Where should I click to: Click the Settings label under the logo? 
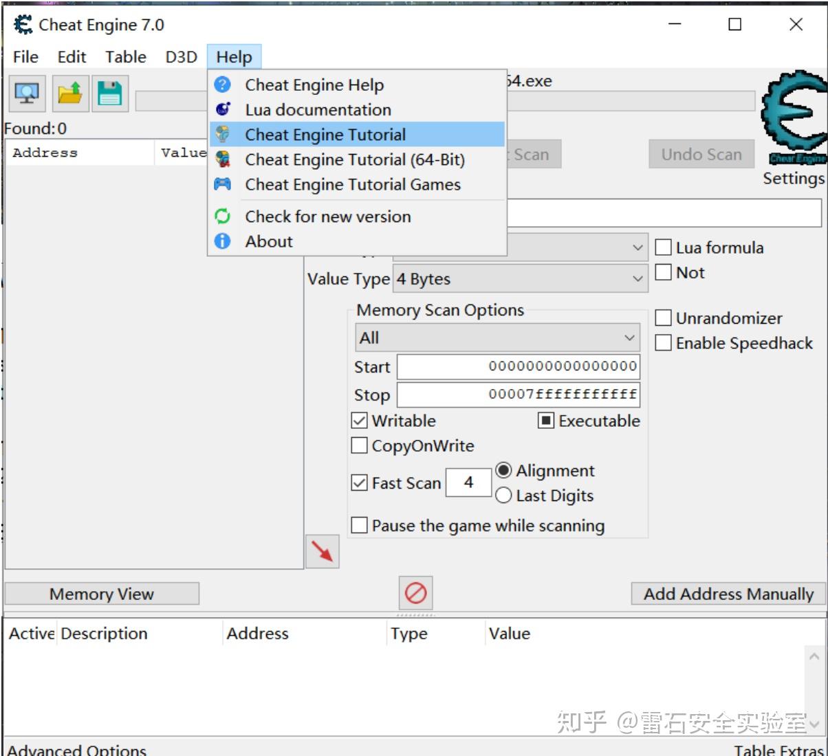pyautogui.click(x=794, y=178)
